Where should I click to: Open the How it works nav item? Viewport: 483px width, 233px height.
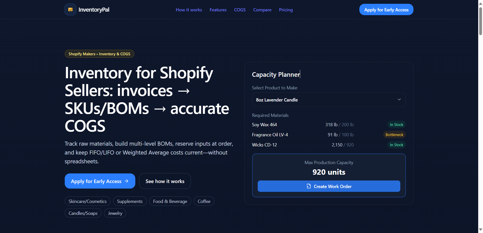pyautogui.click(x=189, y=10)
